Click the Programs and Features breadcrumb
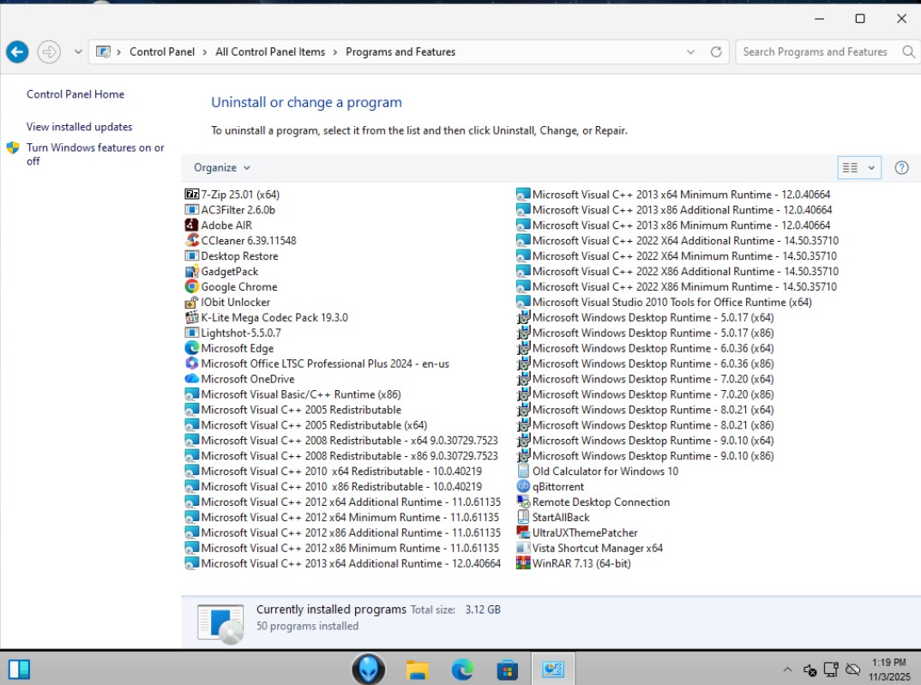 (400, 51)
